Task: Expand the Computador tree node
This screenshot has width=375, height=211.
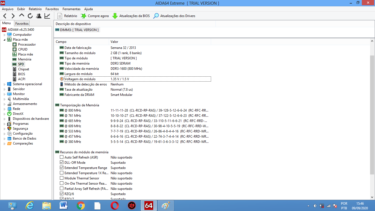Action: (x=4, y=35)
